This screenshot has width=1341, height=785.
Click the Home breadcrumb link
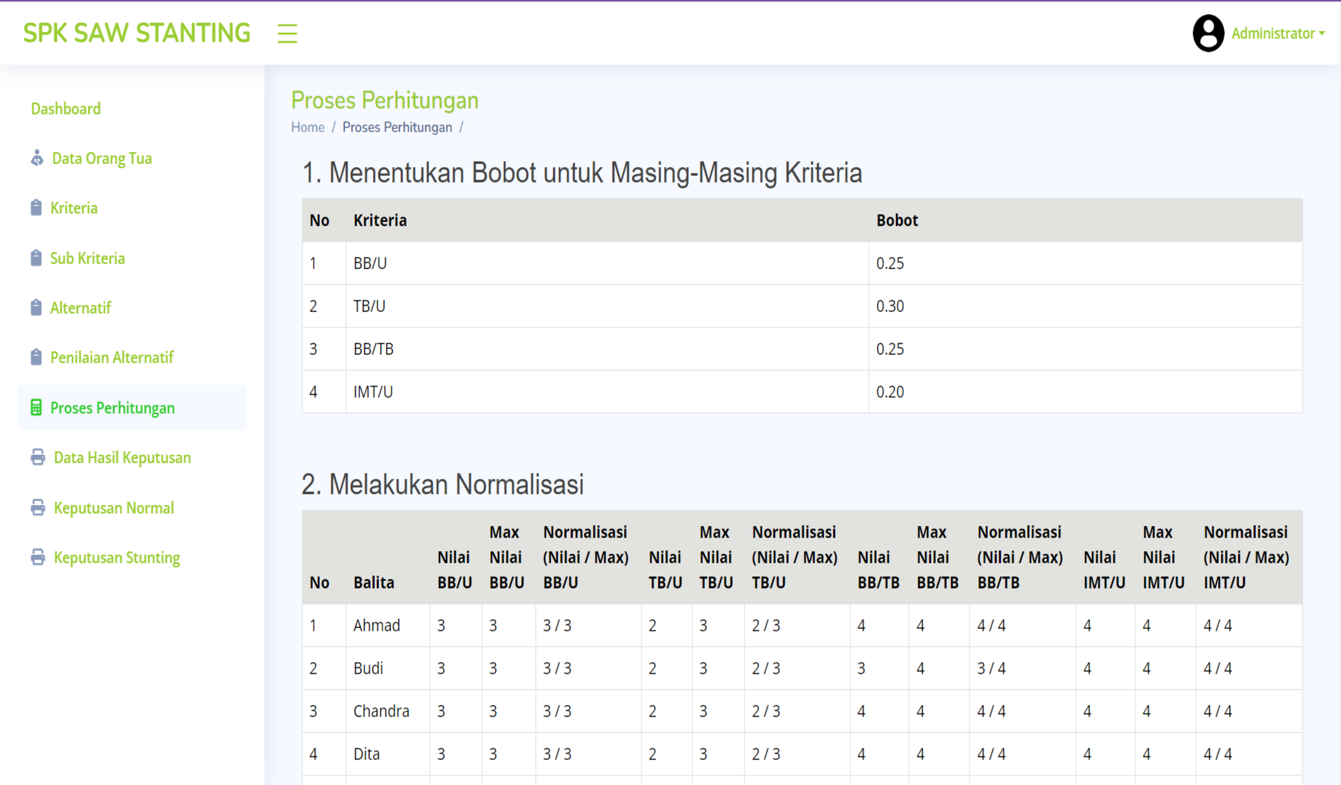pos(308,128)
